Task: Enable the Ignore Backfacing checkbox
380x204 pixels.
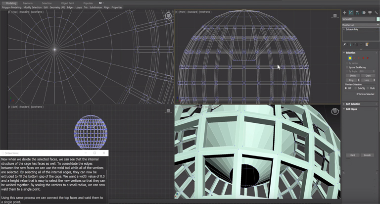Action: pyautogui.click(x=347, y=67)
